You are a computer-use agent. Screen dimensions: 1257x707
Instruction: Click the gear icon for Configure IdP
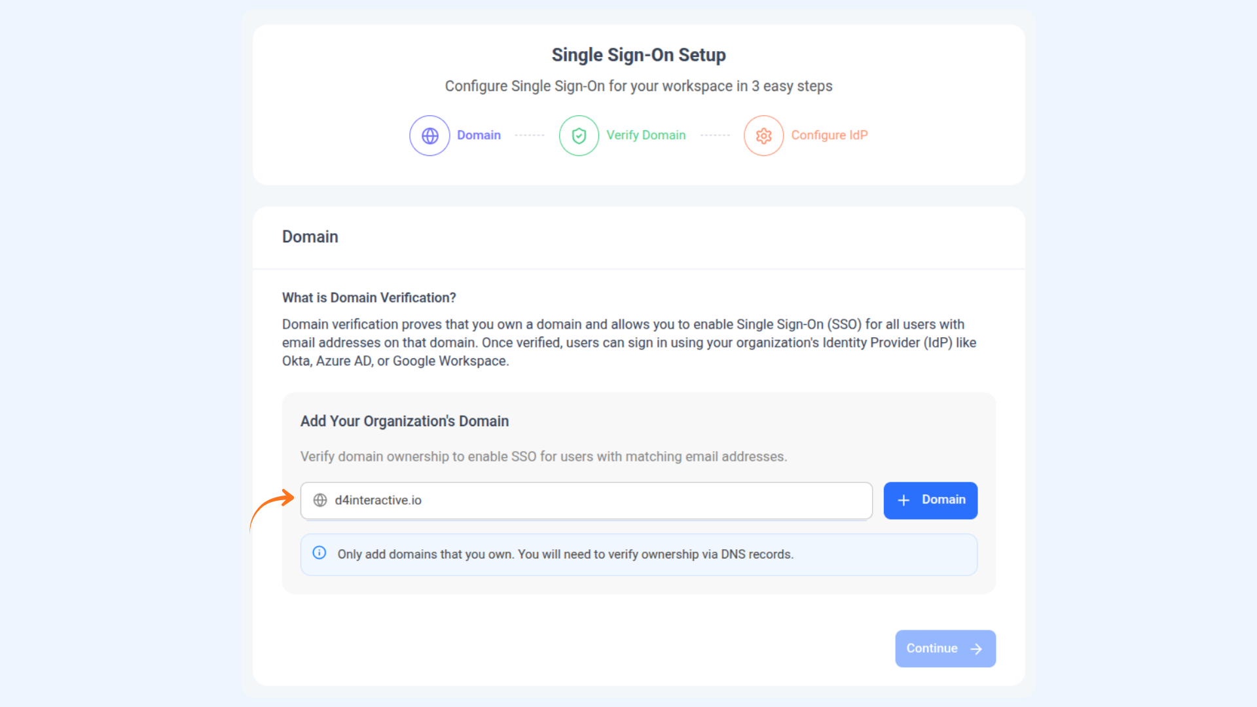tap(763, 136)
